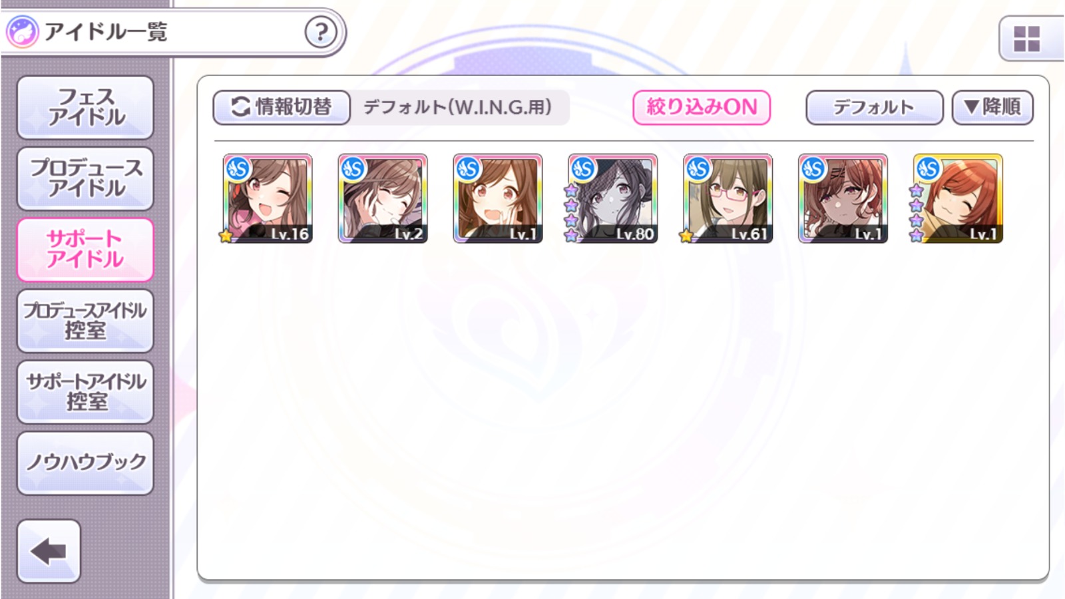
Task: Select the Lv.2 support idol card
Action: point(383,198)
